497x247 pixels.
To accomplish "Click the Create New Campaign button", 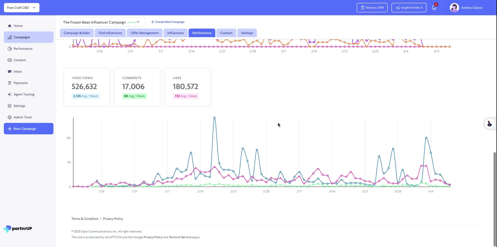I will (167, 22).
